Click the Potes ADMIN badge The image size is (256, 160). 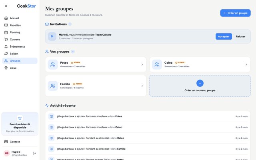75,62
